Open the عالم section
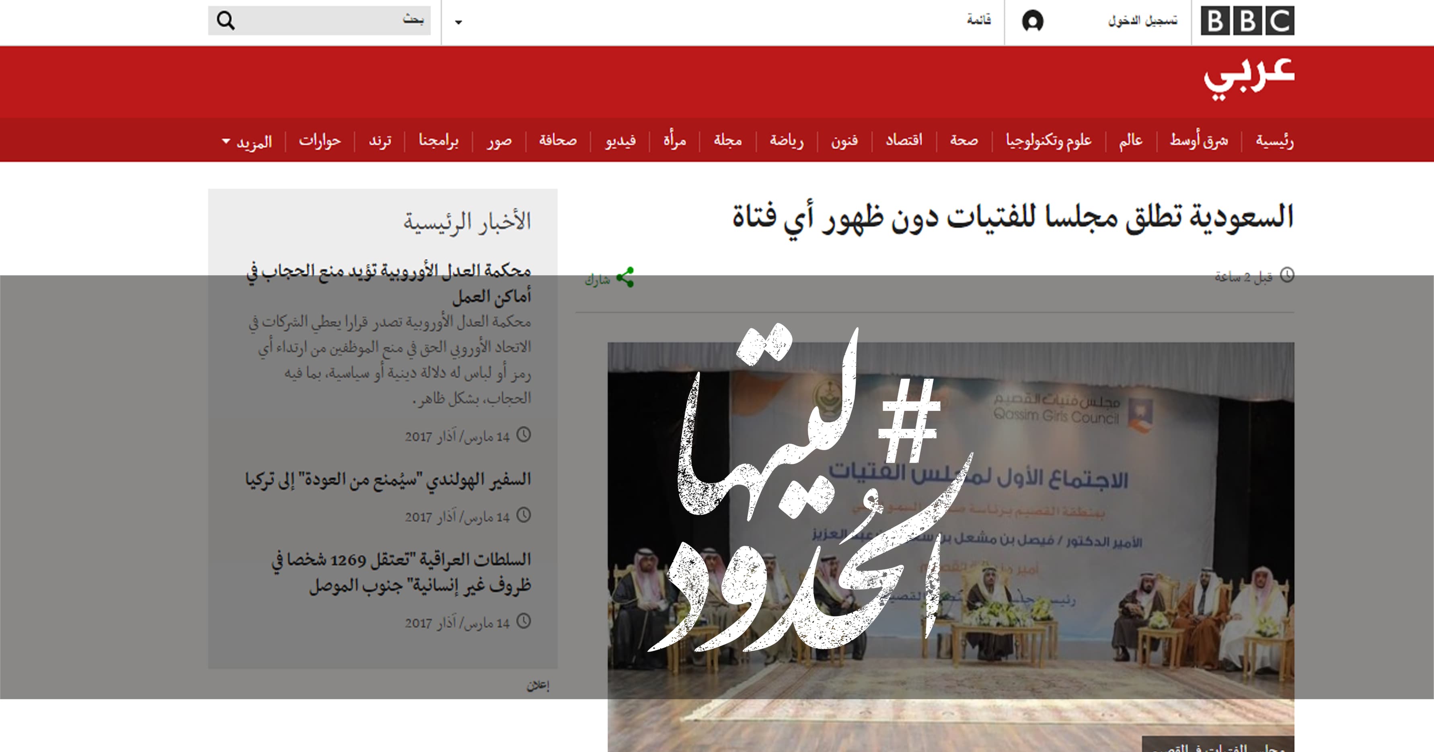1434x752 pixels. point(1131,140)
